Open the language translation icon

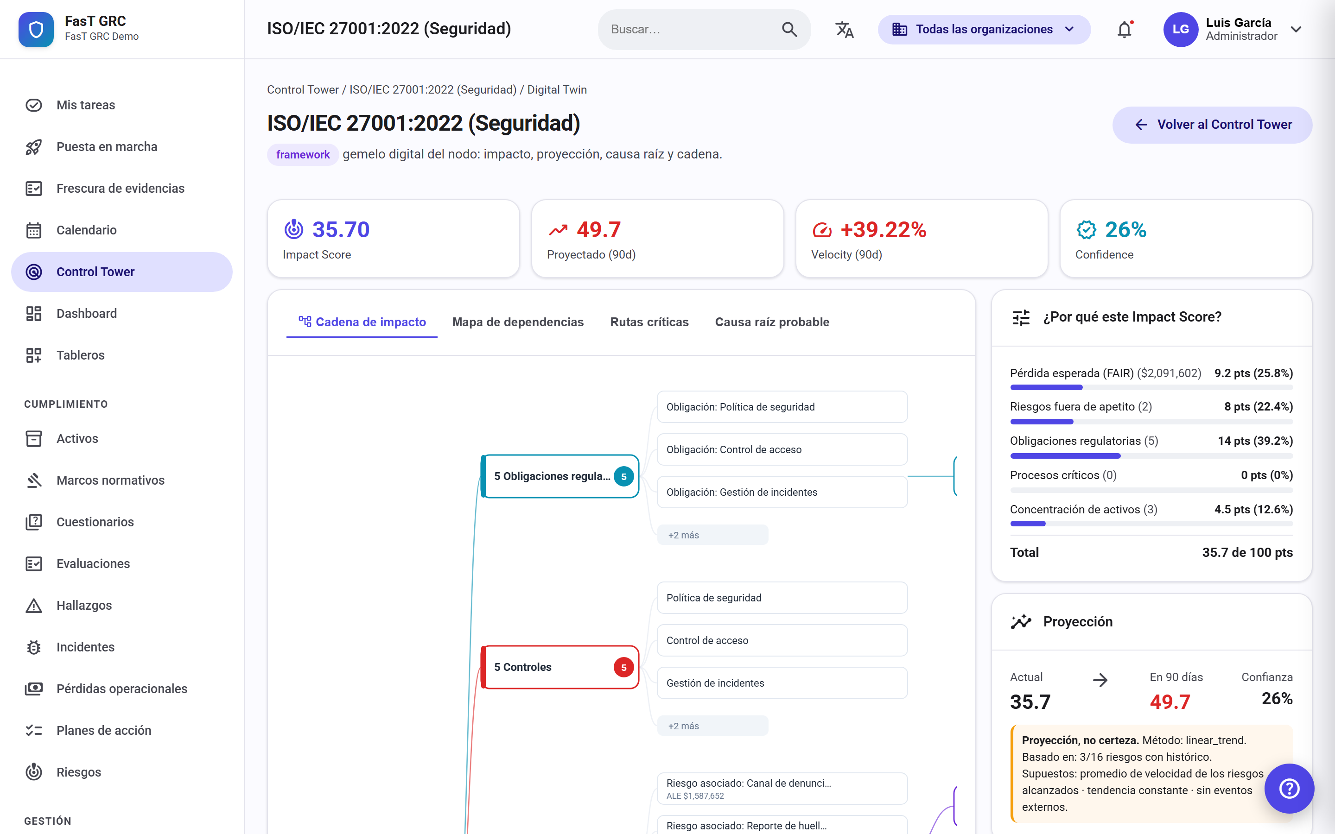click(844, 29)
